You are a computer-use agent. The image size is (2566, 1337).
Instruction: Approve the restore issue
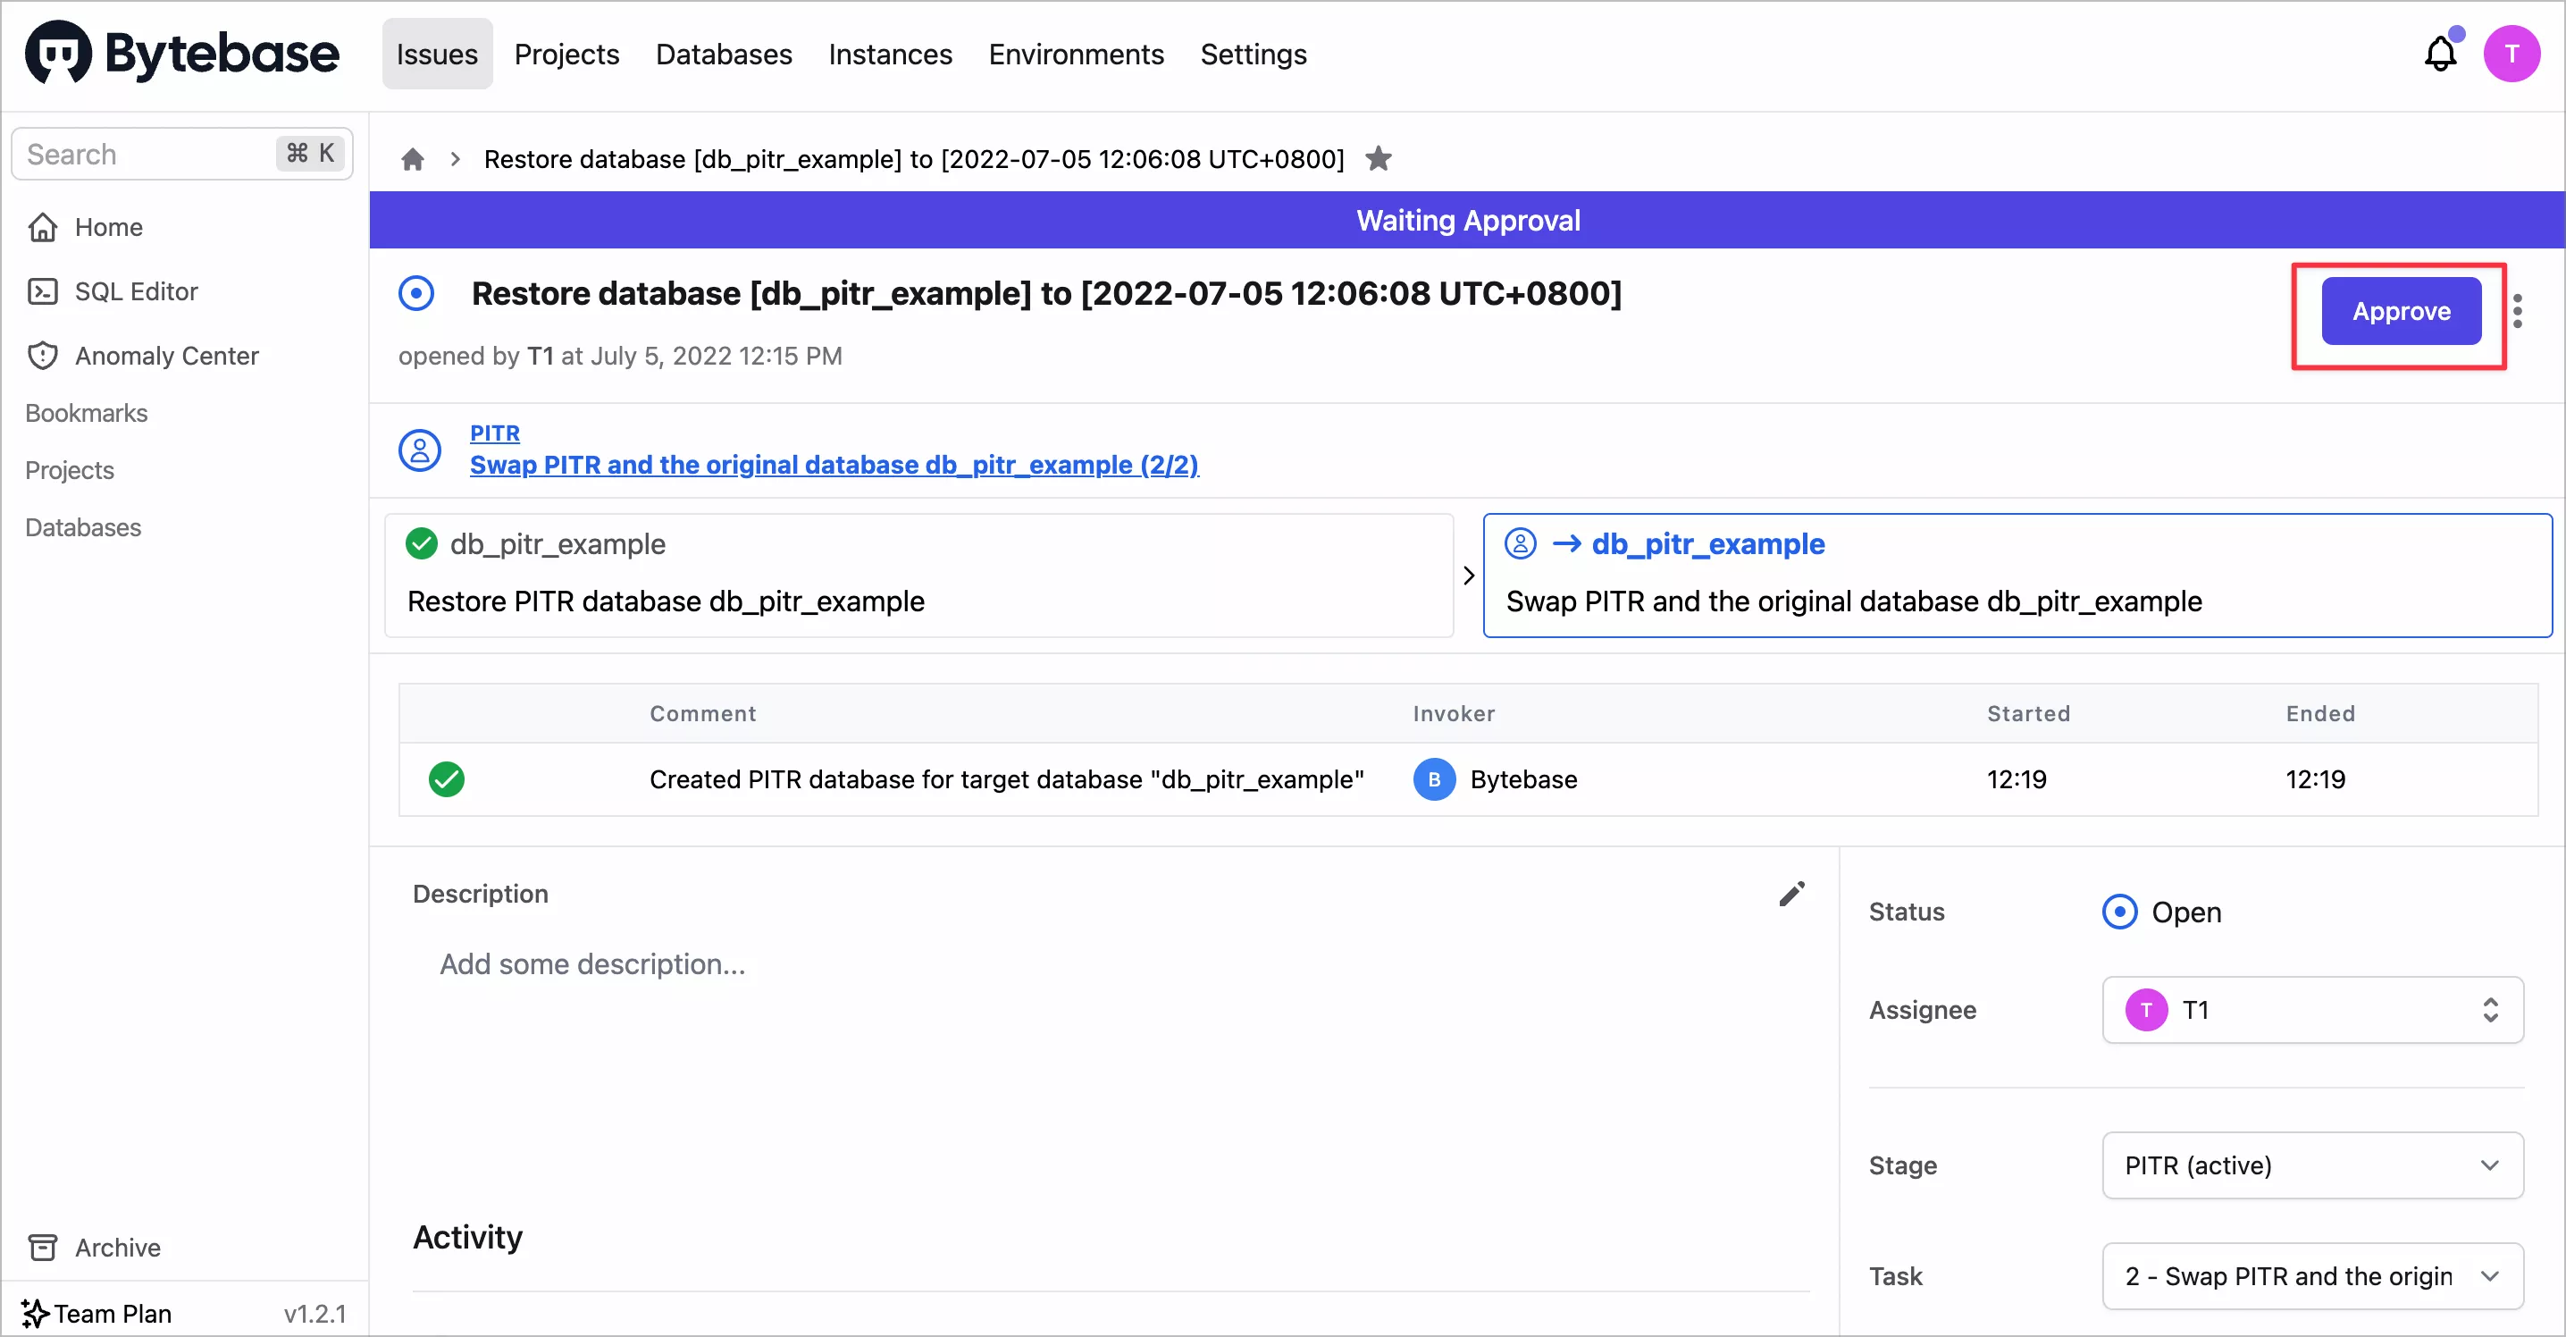[2401, 312]
